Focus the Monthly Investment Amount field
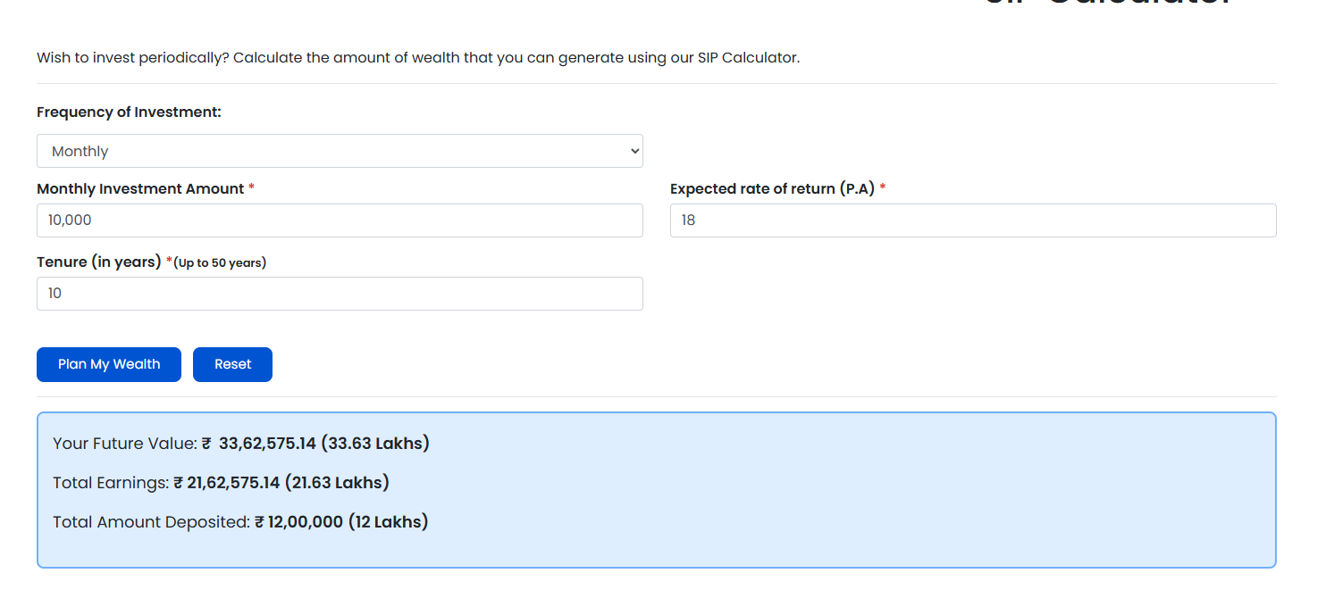 coord(340,220)
